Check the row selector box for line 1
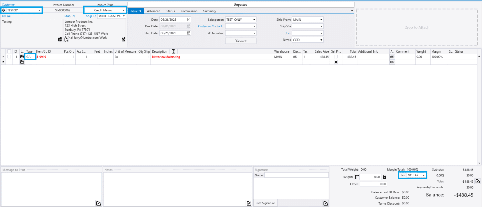The height and width of the screenshot is (207, 482). click(9, 57)
